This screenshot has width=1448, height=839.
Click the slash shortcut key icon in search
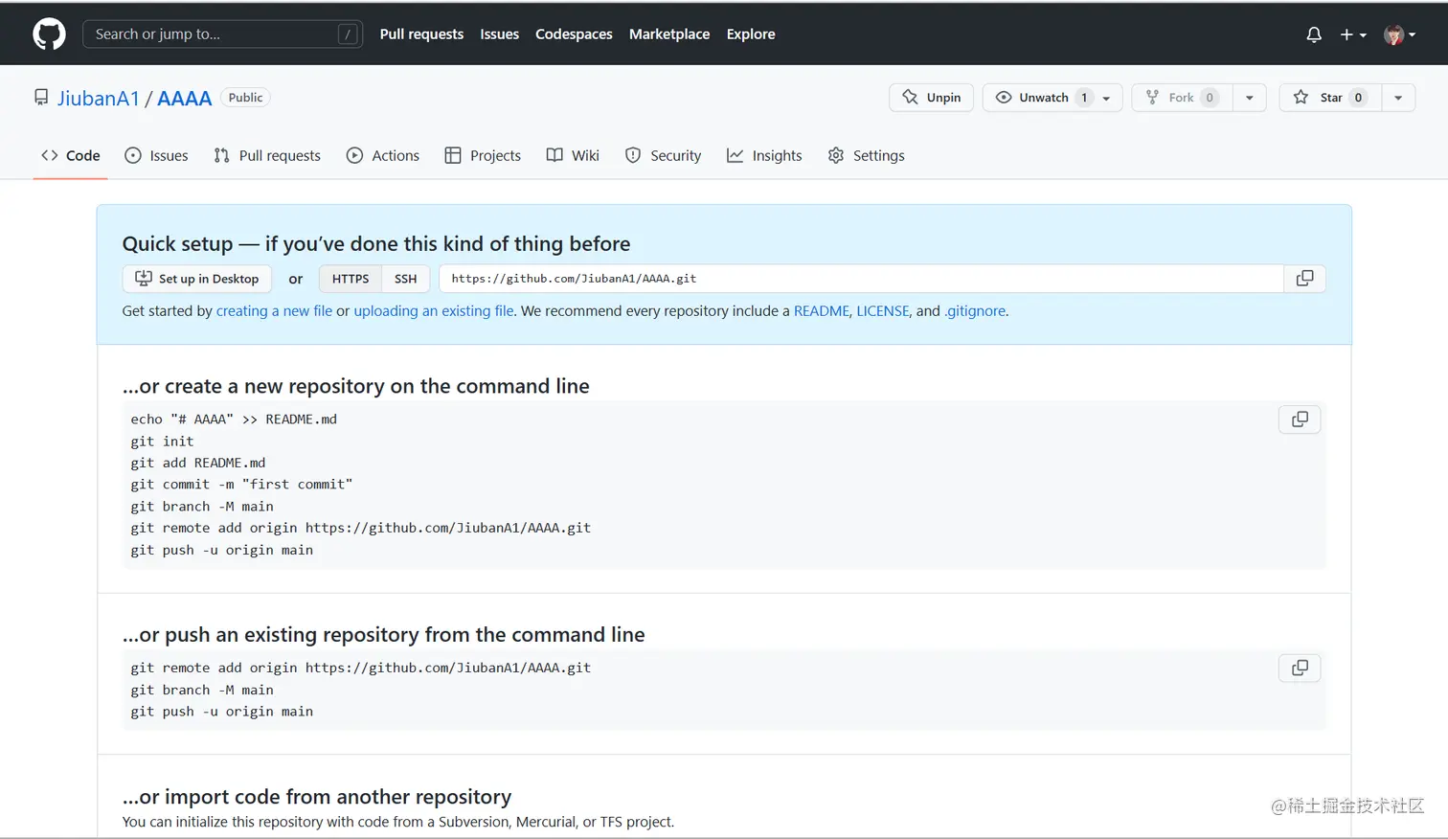(x=349, y=34)
